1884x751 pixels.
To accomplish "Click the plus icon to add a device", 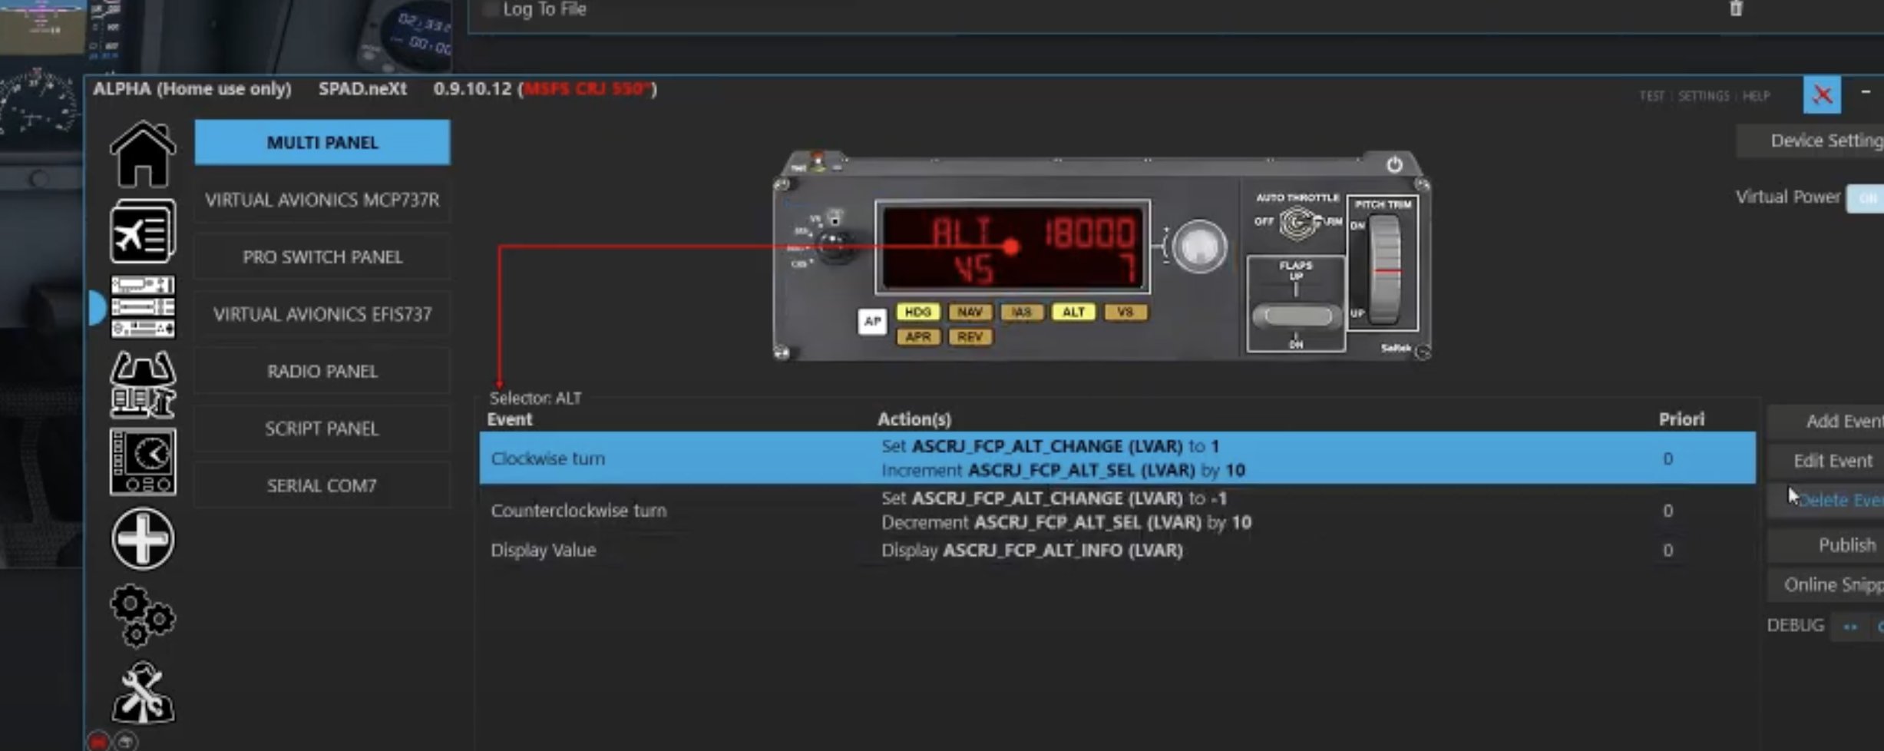I will [x=143, y=539].
